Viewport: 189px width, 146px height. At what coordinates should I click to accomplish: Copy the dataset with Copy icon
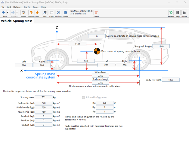coord(51,12)
